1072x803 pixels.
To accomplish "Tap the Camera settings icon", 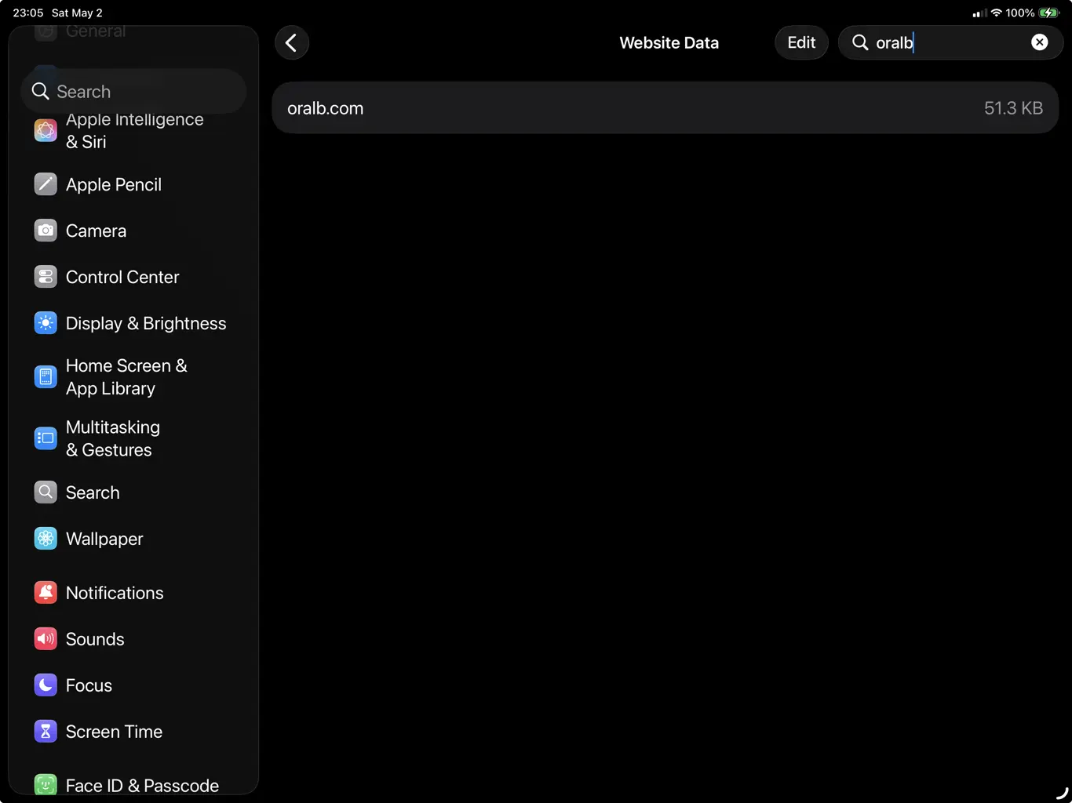I will [46, 231].
